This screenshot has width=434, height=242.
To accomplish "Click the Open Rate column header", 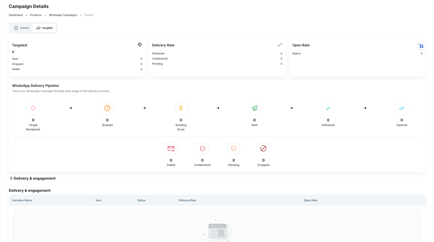I will pos(310,200).
